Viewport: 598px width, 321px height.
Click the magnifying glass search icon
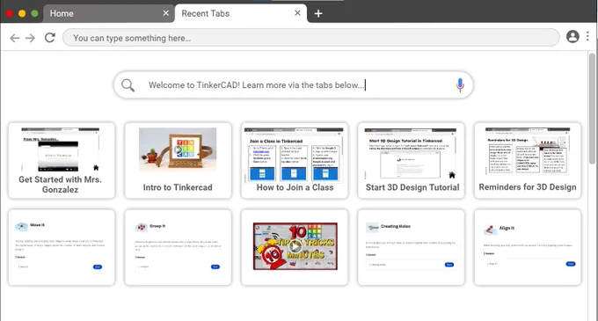point(128,85)
